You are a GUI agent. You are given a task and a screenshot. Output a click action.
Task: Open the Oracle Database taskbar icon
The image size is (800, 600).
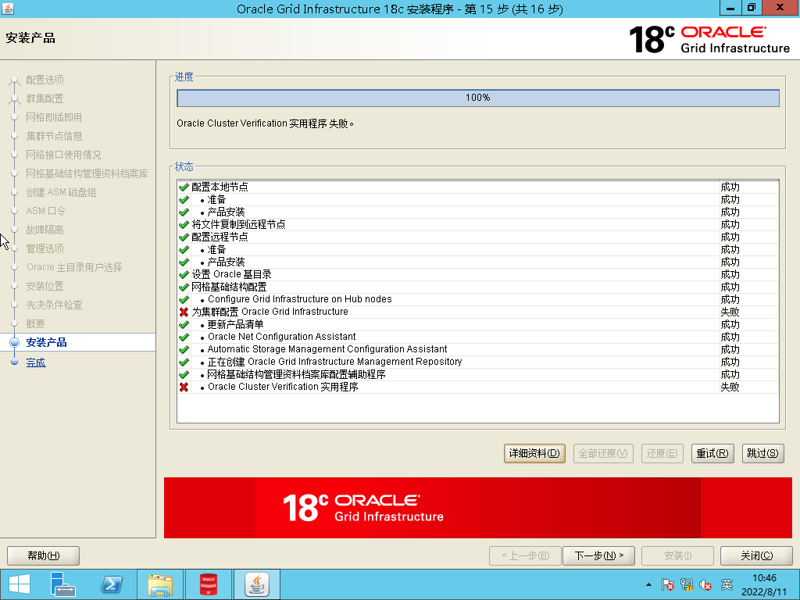click(208, 584)
